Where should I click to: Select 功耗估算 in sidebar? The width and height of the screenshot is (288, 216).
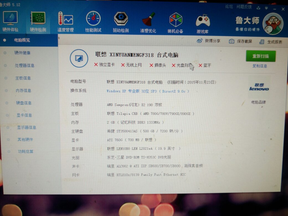point(25,151)
